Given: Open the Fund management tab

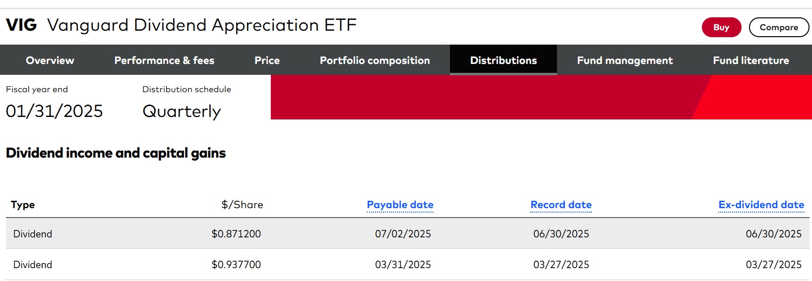Looking at the screenshot, I should pyautogui.click(x=625, y=60).
